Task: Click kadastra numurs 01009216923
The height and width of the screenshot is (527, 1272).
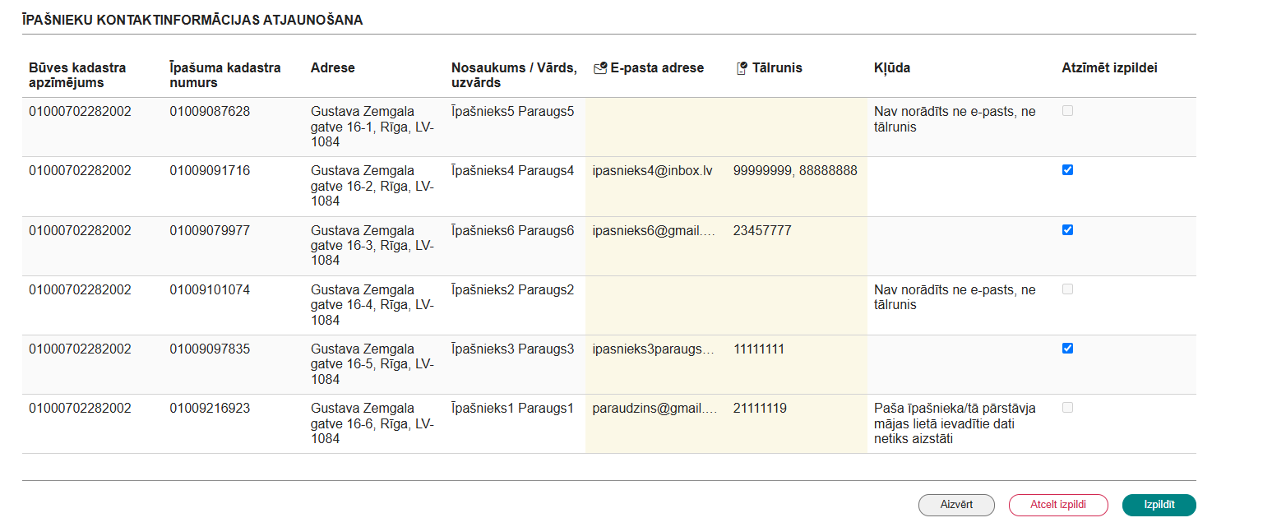Action: pyautogui.click(x=210, y=409)
